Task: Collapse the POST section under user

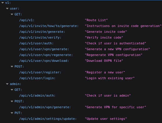Action: [x=12, y=67]
